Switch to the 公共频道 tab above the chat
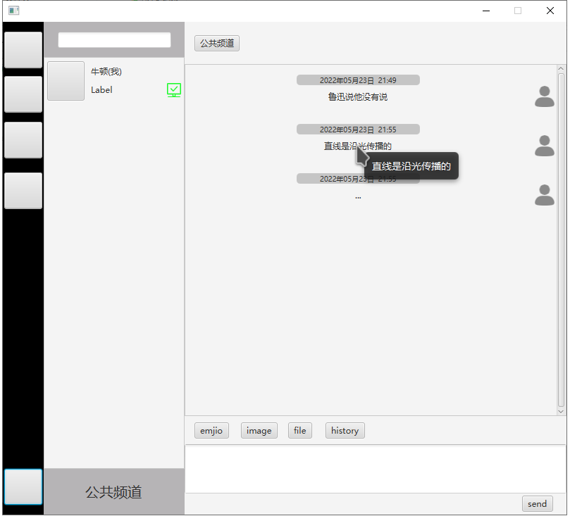The width and height of the screenshot is (570, 516). [216, 43]
